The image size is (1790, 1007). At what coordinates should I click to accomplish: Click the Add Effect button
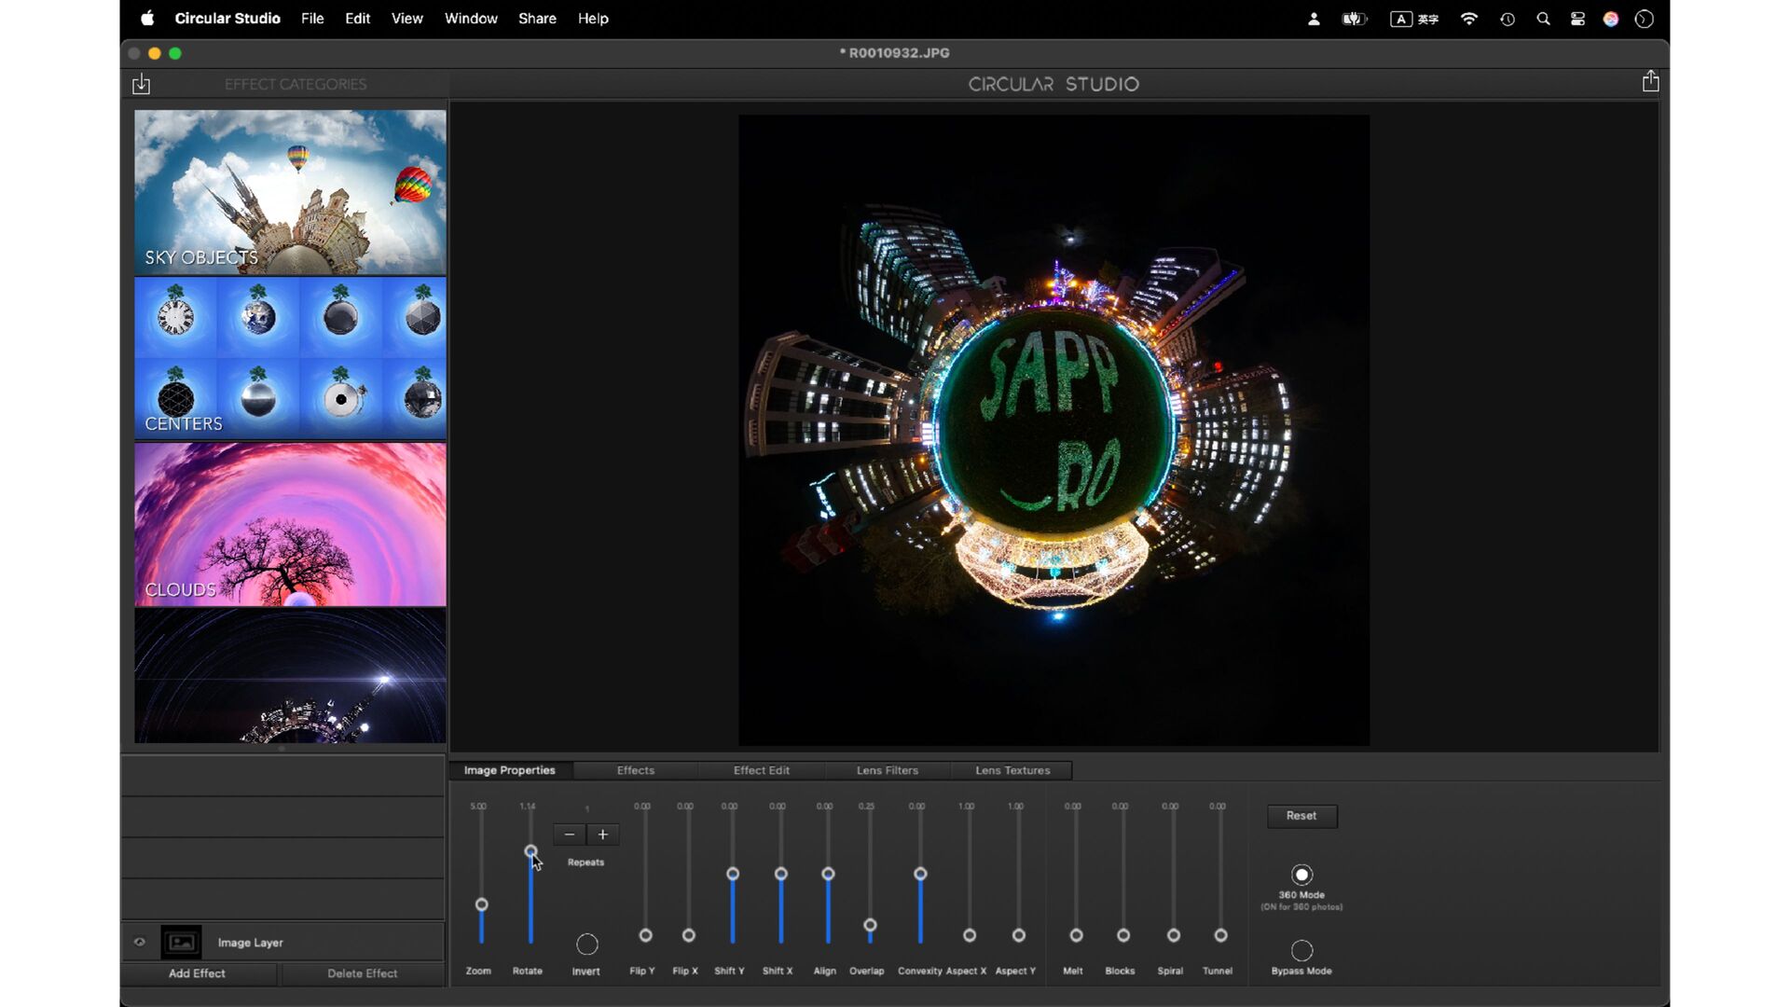tap(198, 973)
